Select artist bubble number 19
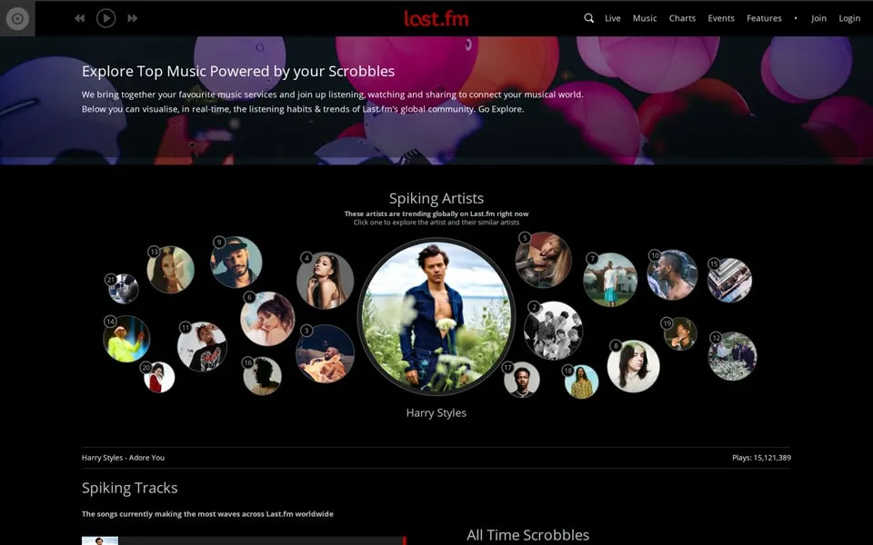This screenshot has height=545, width=873. click(680, 333)
